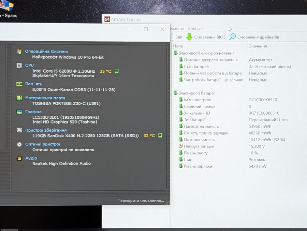This screenshot has height=231, width=307.
Task: Click the CPU chip icon
Action: [x=19, y=66]
